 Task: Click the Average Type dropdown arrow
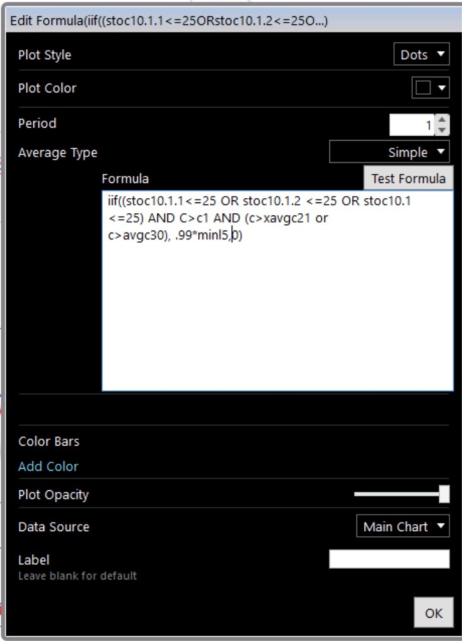coord(441,151)
